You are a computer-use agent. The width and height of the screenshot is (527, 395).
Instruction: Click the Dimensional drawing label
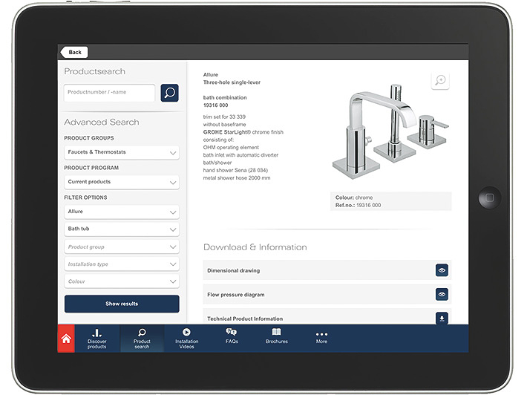(234, 270)
